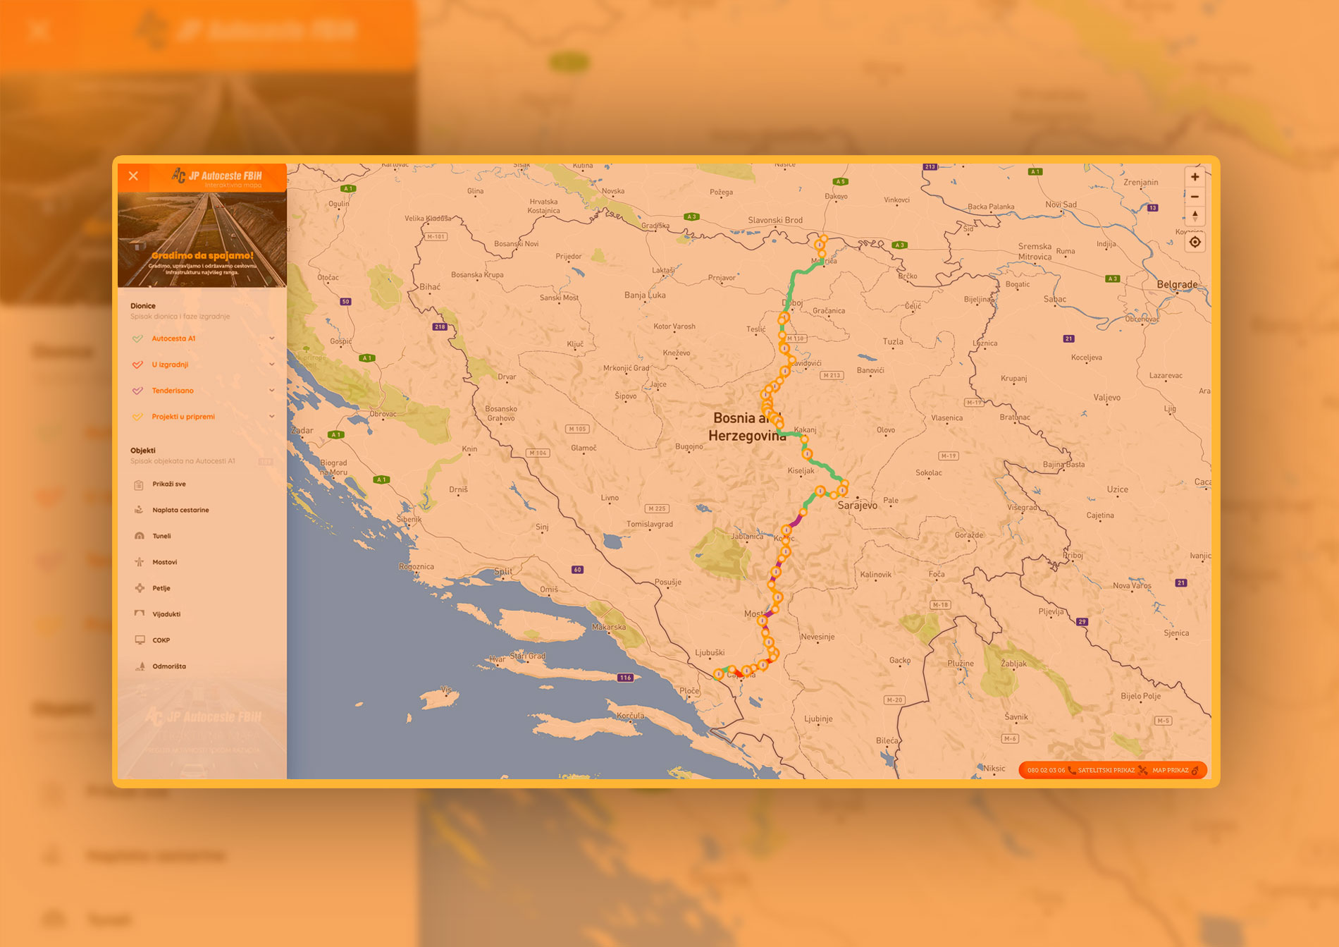Expand the U izgradnji chevron
This screenshot has width=1339, height=947.
pyautogui.click(x=271, y=365)
